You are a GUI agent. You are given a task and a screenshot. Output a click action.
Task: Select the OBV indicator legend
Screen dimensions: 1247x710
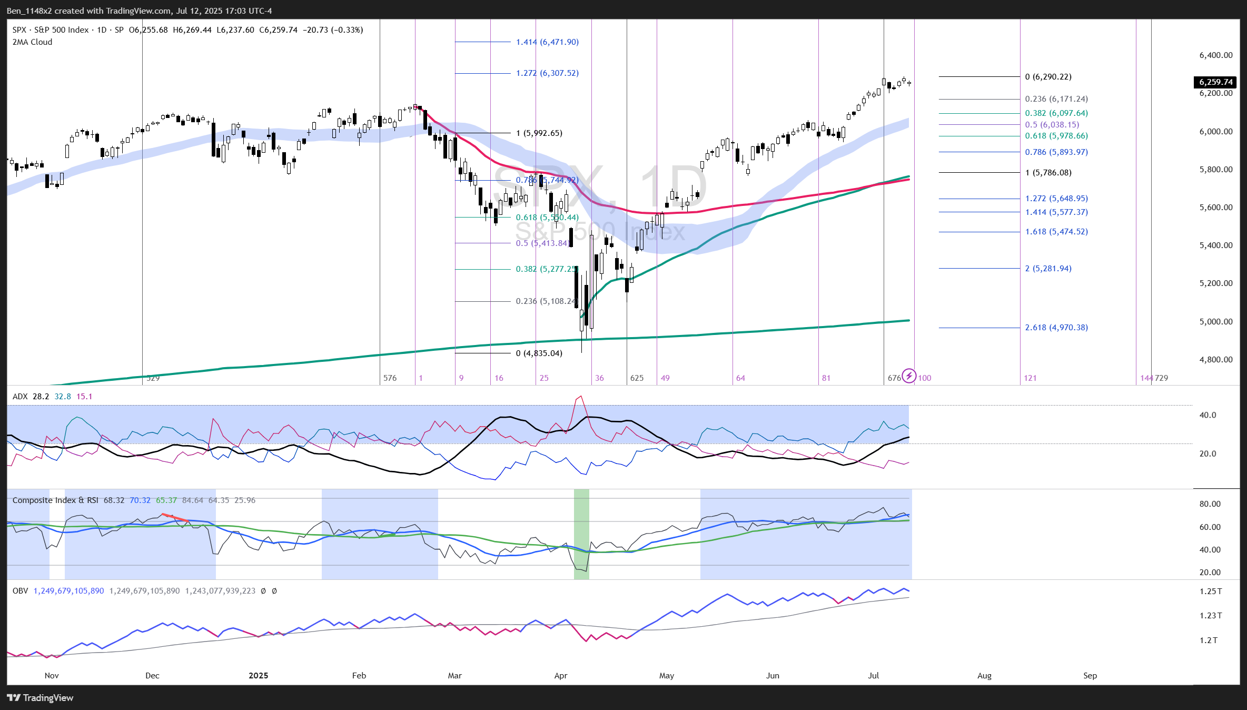click(x=20, y=591)
